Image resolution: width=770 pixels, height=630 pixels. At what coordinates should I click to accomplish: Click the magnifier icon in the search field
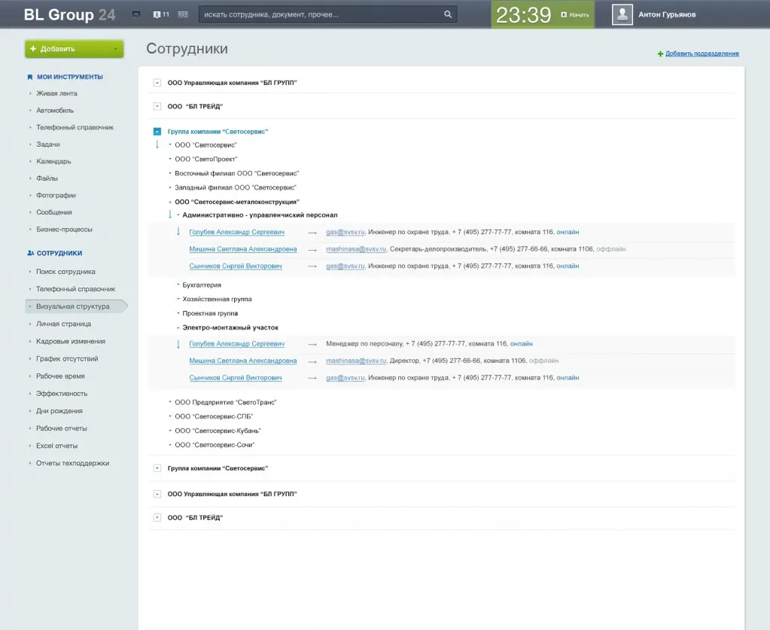448,14
